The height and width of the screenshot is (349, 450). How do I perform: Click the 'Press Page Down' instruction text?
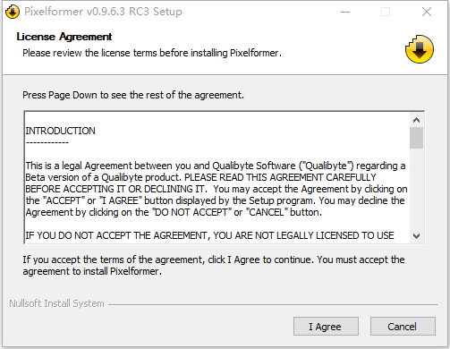pos(133,95)
